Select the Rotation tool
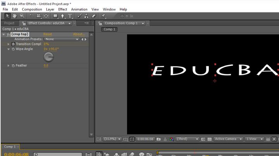The height and width of the screenshot is (156, 279). (x=31, y=16)
